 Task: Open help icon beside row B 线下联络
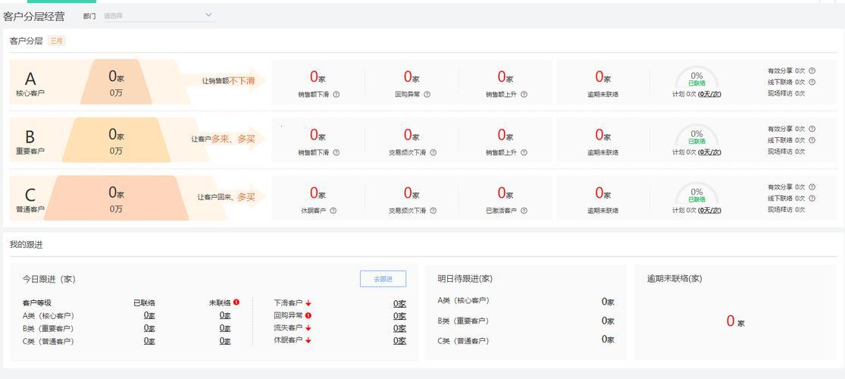click(812, 140)
